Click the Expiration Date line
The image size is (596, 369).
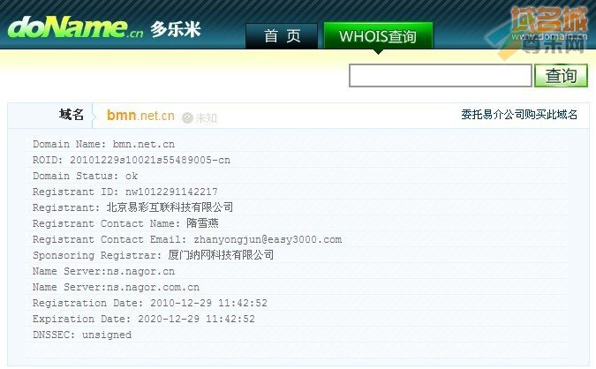pyautogui.click(x=144, y=319)
